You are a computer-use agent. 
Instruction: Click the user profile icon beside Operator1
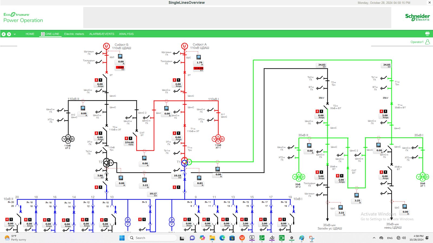click(428, 42)
